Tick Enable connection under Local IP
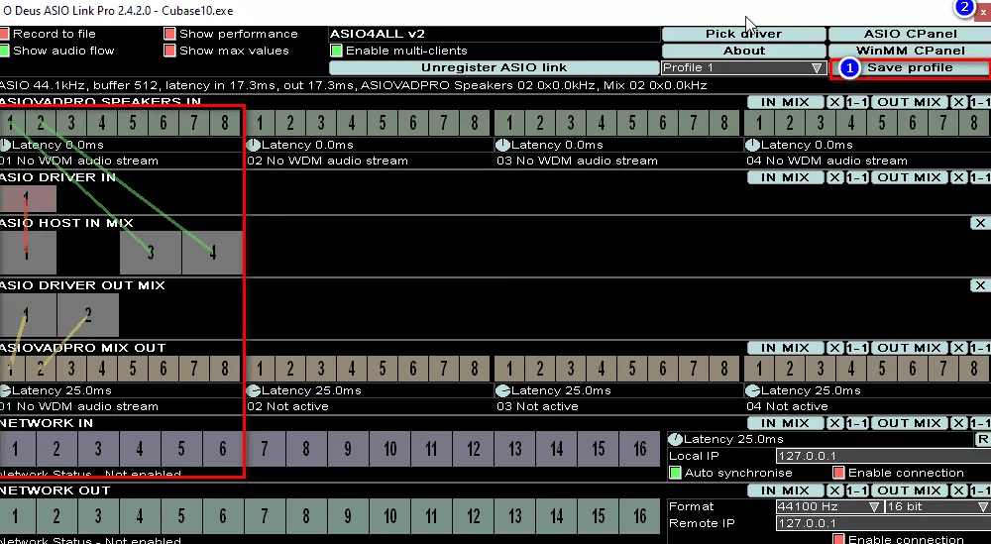 (x=838, y=473)
